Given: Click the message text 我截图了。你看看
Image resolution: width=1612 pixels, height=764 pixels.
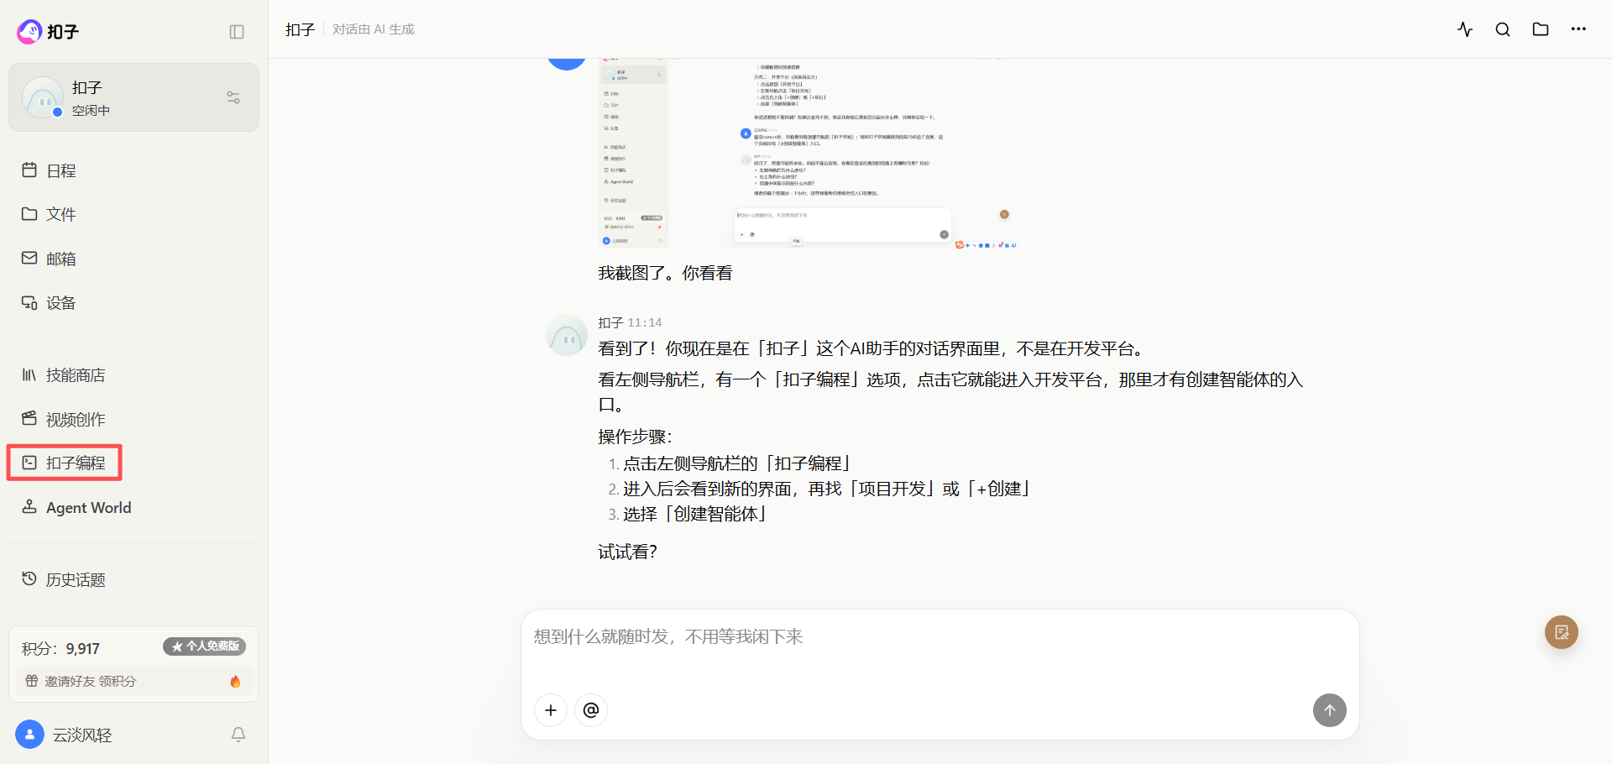Looking at the screenshot, I should click(665, 273).
